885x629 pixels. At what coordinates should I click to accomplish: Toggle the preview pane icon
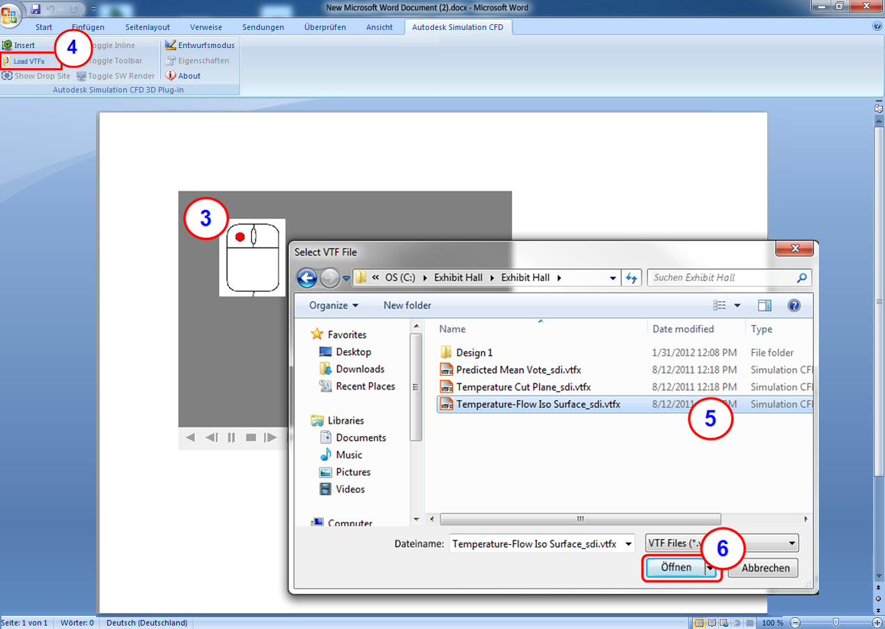point(765,305)
